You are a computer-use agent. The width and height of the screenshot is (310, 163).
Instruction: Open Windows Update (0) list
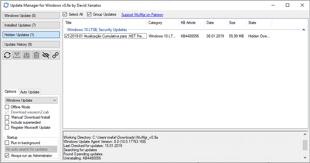coord(31,15)
